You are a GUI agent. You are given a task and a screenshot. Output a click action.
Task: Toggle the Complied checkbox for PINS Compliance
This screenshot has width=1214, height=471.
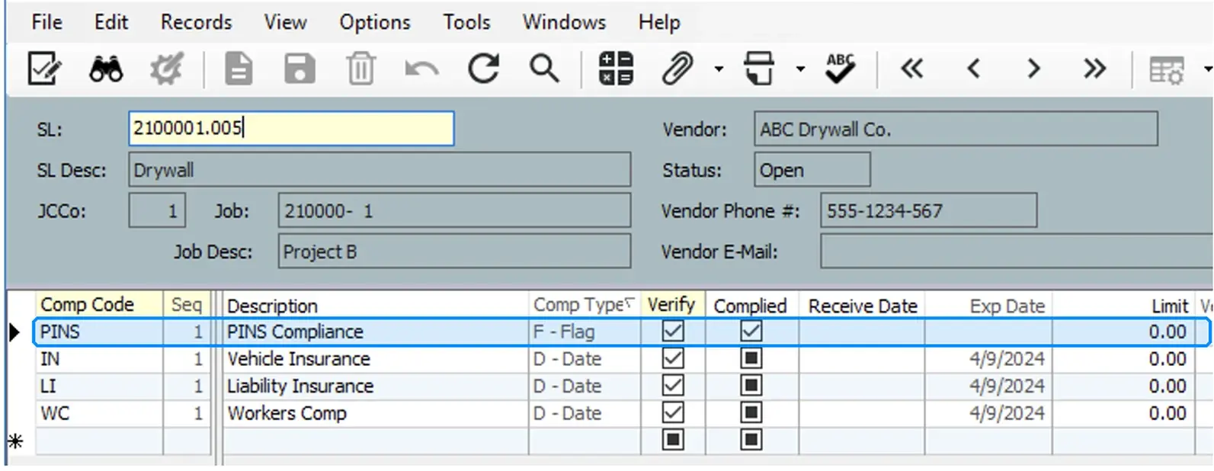click(751, 331)
